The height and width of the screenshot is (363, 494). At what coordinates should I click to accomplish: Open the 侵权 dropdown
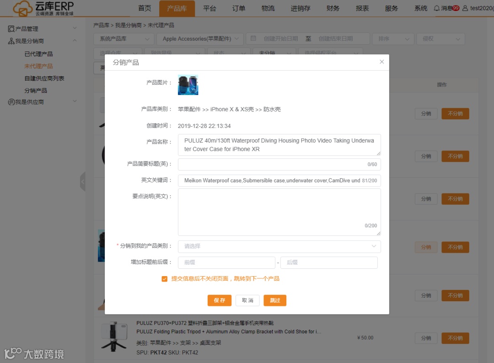[441, 39]
